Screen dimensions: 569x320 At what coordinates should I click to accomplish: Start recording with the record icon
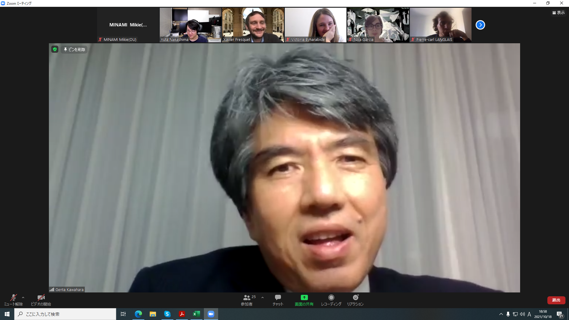[x=331, y=297]
